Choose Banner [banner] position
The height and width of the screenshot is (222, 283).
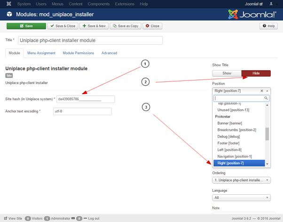(239, 123)
